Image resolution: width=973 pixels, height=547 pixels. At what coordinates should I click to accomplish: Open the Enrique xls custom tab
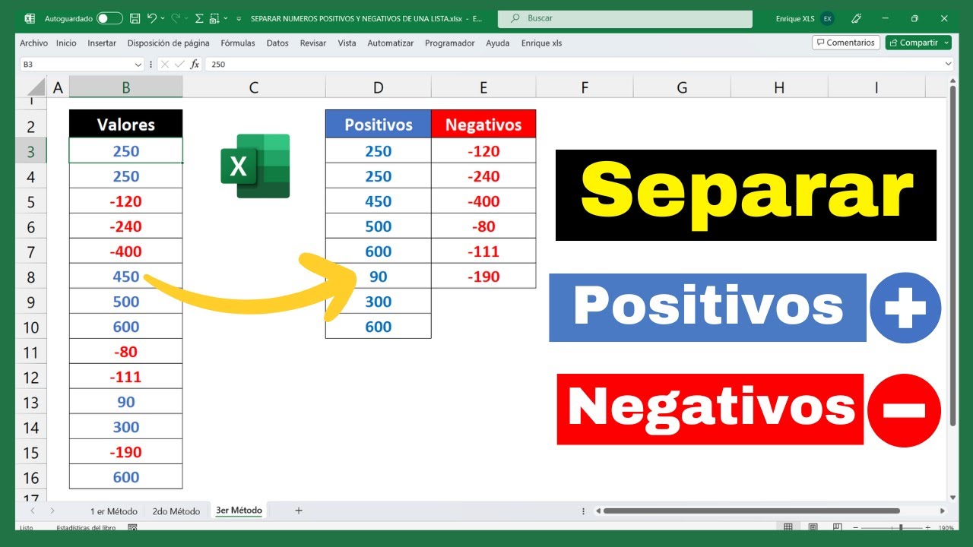(541, 43)
